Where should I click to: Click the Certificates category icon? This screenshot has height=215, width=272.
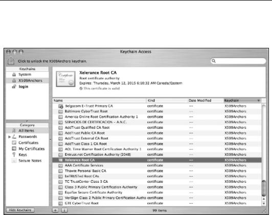(x=14, y=143)
